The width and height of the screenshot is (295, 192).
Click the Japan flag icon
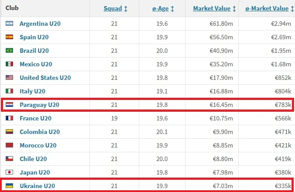click(10, 172)
